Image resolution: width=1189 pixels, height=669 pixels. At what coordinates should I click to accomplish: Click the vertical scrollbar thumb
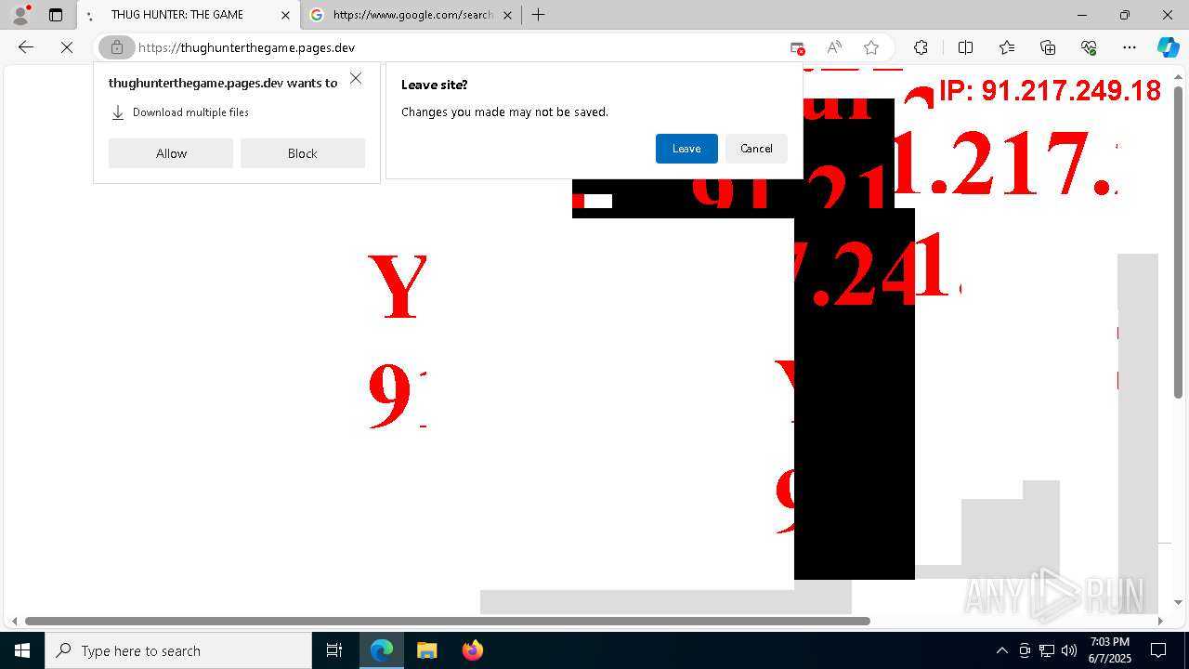(1178, 243)
